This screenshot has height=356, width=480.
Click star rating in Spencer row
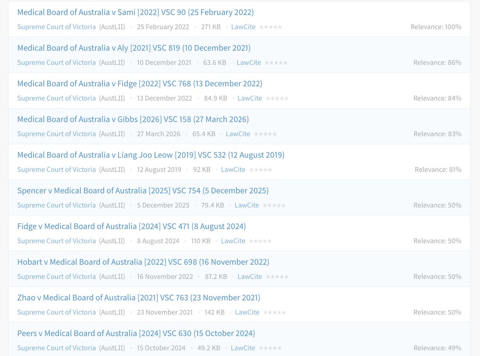(274, 206)
